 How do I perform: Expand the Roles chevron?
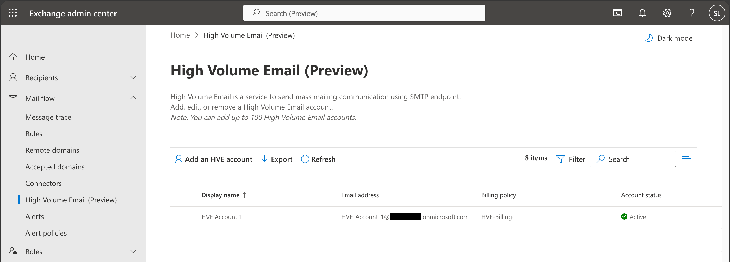133,251
